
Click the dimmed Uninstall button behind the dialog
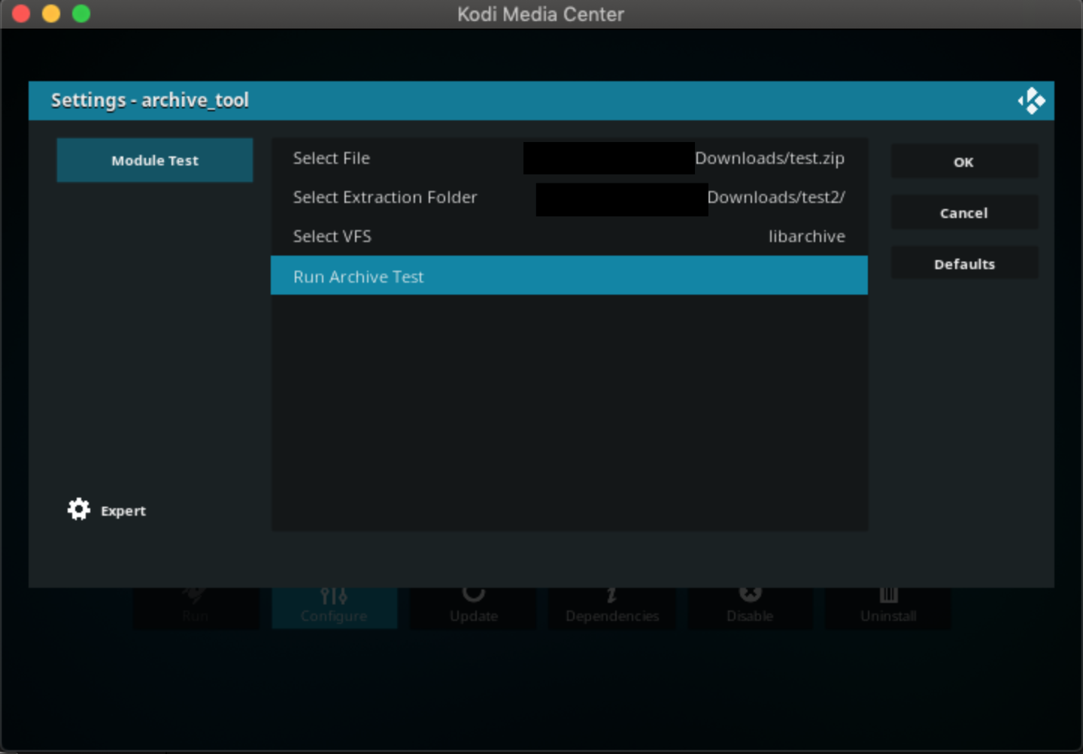tap(888, 607)
